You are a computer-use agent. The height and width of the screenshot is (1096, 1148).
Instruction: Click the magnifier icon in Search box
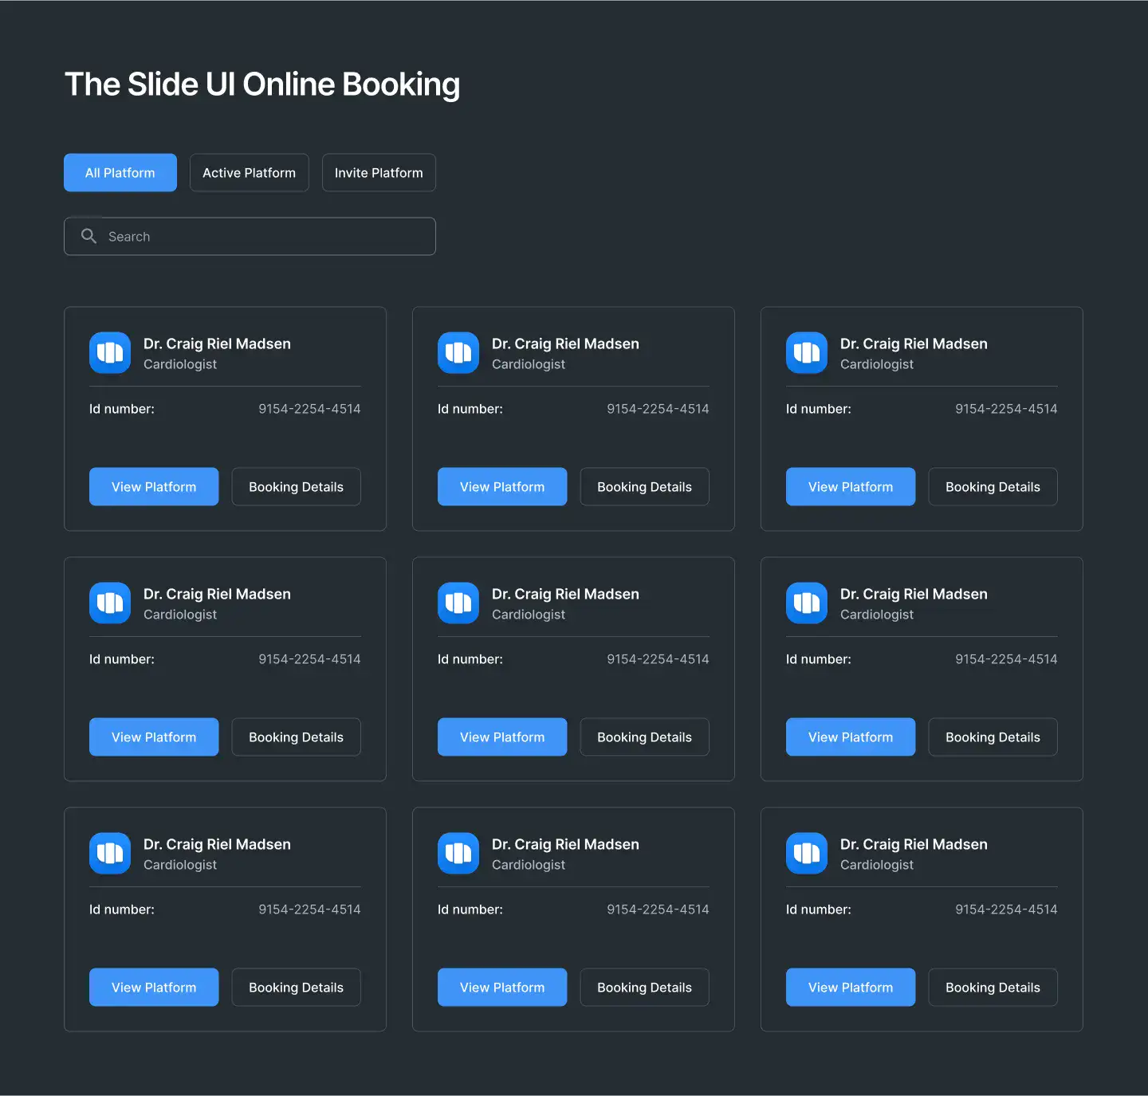pos(88,236)
